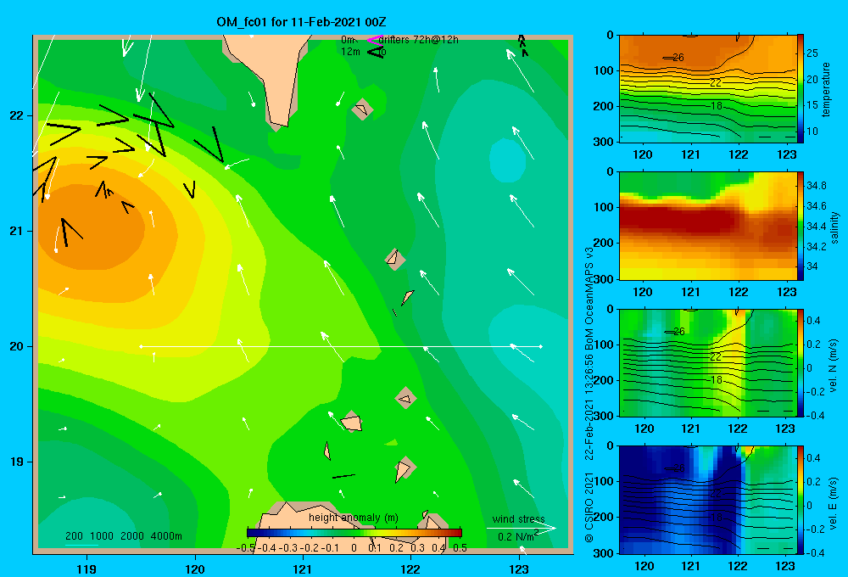This screenshot has height=577, width=848.
Task: Open the eastward velocity section panel
Action: coord(708,500)
